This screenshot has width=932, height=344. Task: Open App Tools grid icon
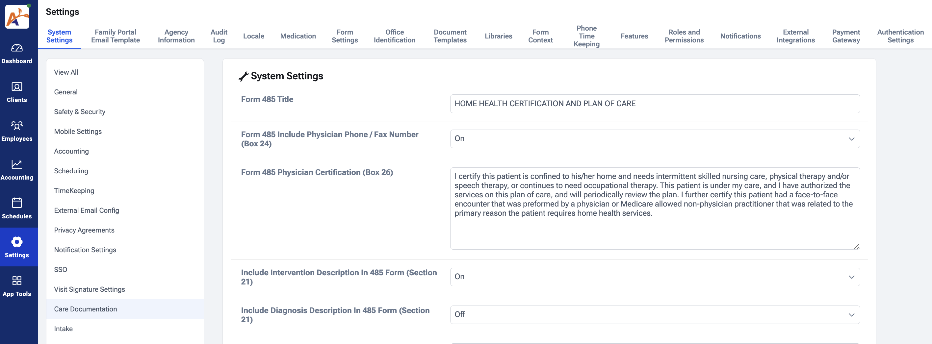17,281
